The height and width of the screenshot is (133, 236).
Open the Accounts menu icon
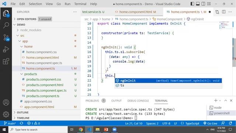click(x=6, y=102)
